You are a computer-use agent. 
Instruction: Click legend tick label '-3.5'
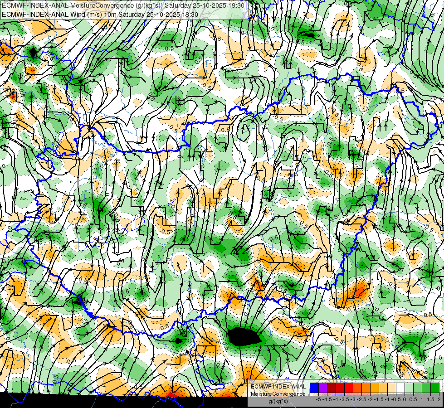point(344,399)
